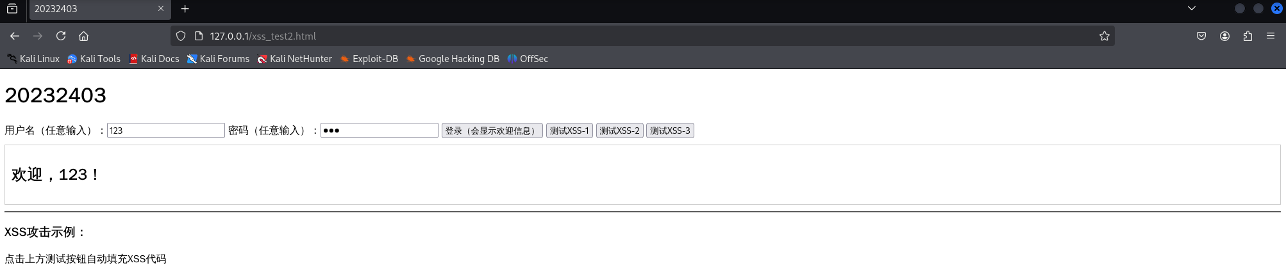Click the welcome message 欢迎，123！
The height and width of the screenshot is (277, 1286).
[55, 175]
